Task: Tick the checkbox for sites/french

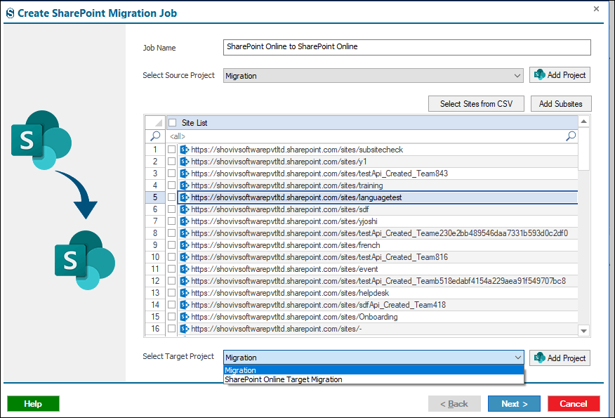Action: tap(171, 245)
